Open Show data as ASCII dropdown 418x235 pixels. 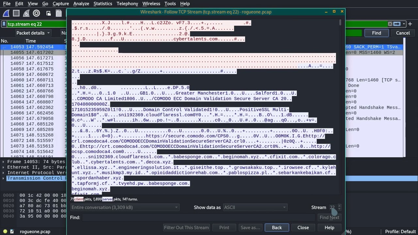pyautogui.click(x=255, y=207)
